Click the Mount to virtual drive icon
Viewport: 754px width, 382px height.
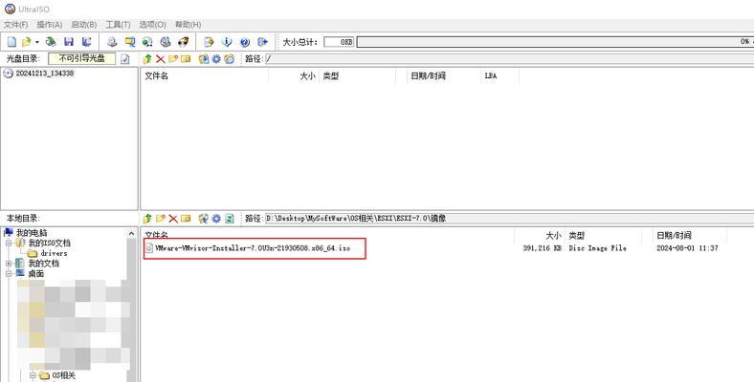click(166, 42)
